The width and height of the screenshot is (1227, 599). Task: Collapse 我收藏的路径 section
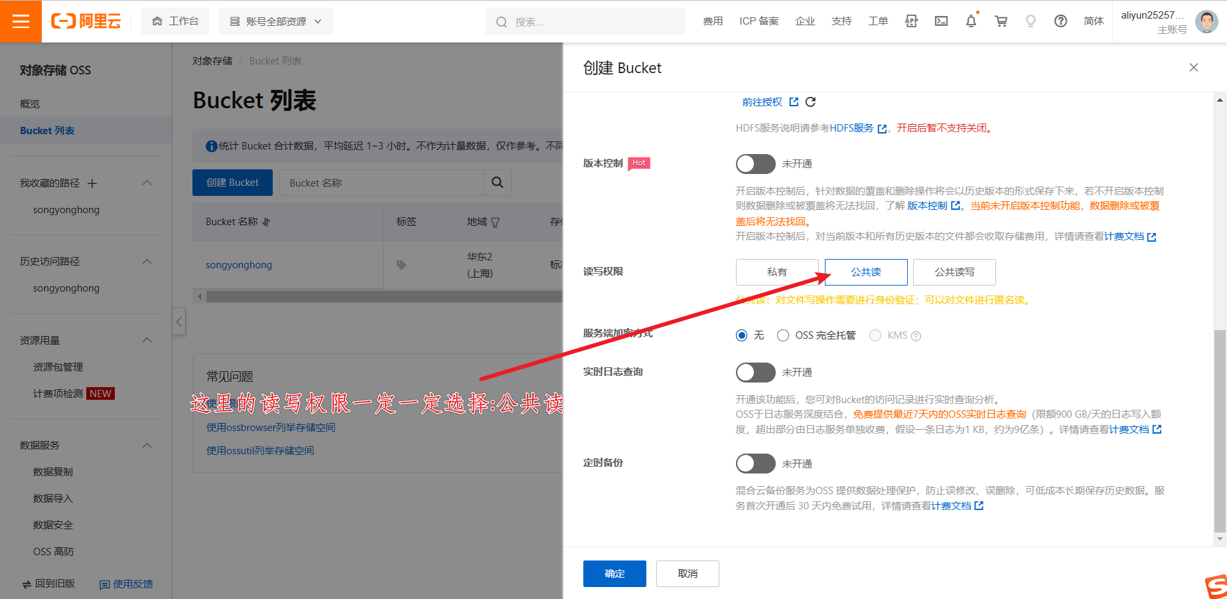click(147, 183)
